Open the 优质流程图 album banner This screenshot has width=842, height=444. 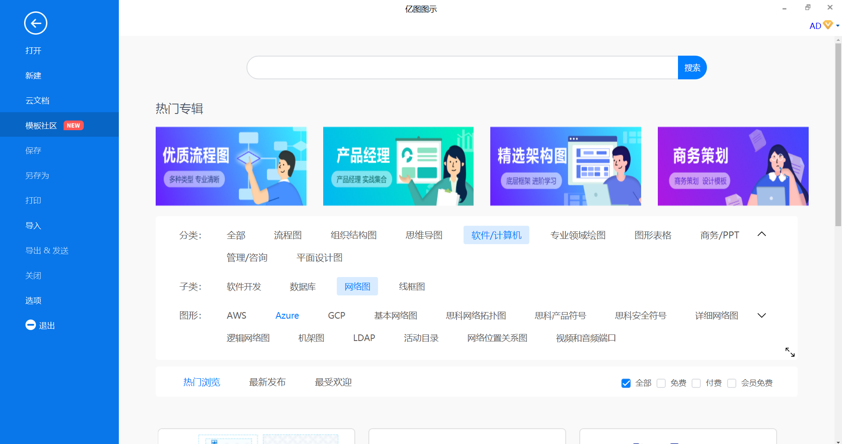(231, 166)
